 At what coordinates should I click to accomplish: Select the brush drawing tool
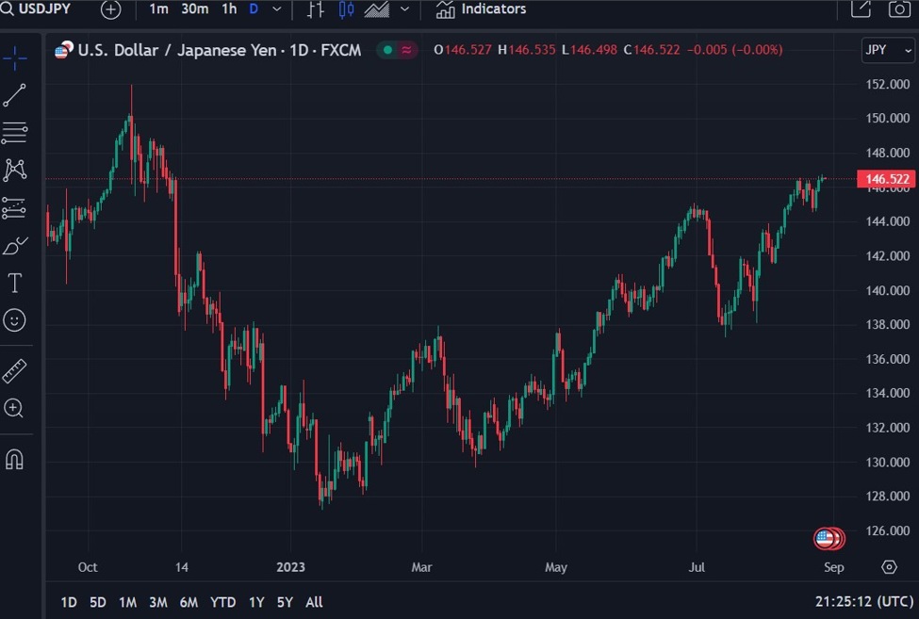[x=15, y=244]
